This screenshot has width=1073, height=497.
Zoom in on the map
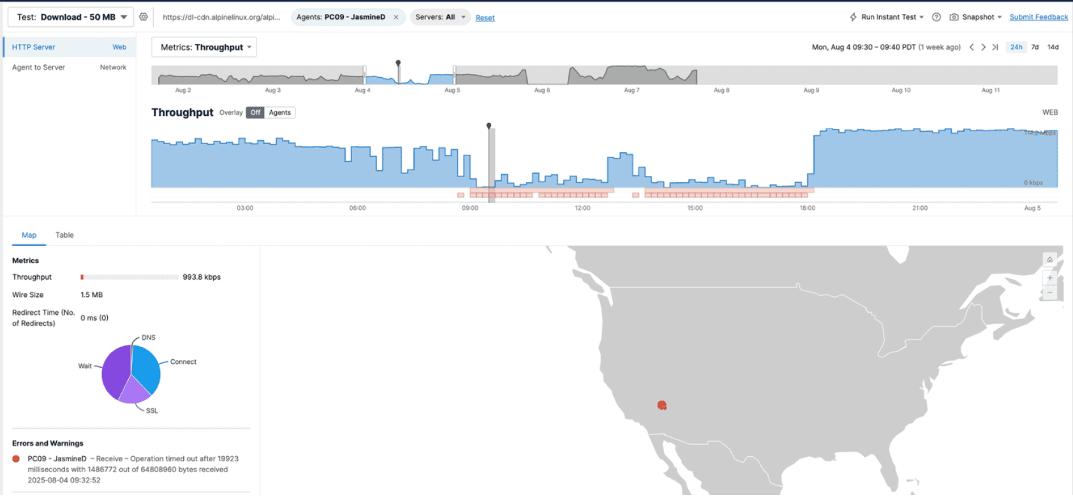pyautogui.click(x=1049, y=278)
